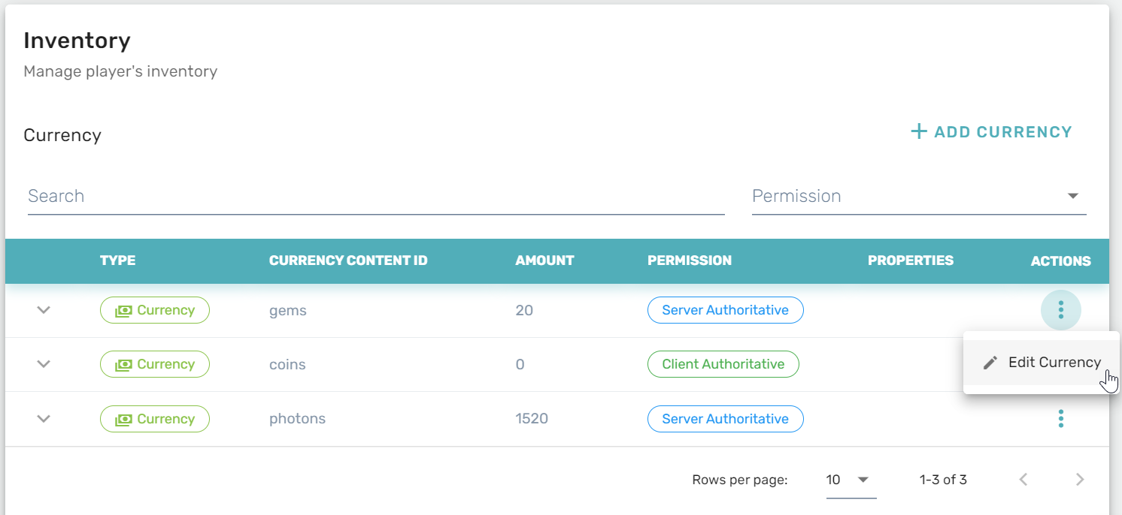Click the Currency type badge for photons
The image size is (1122, 515).
tap(155, 419)
